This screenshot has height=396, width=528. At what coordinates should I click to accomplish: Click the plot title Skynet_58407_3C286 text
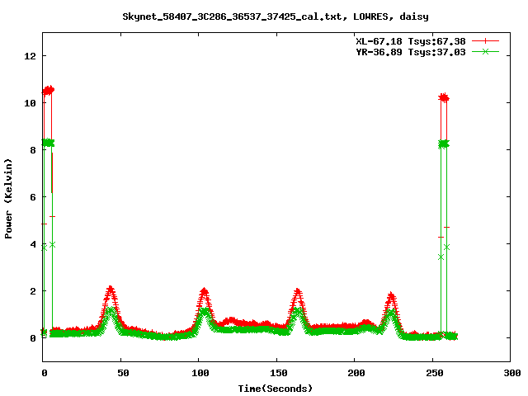[x=276, y=16]
